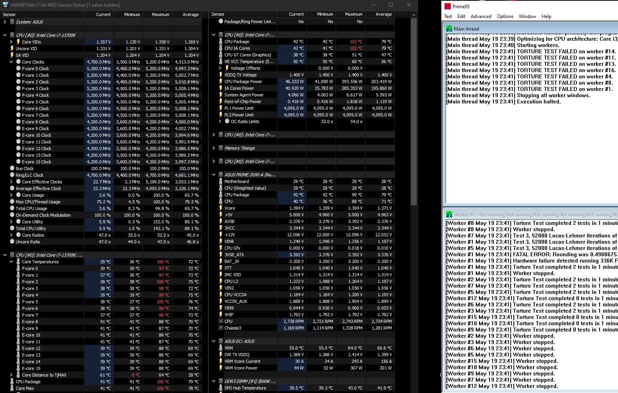618x393 pixels.
Task: Expand Core Effective Clocks
Action: [11, 182]
